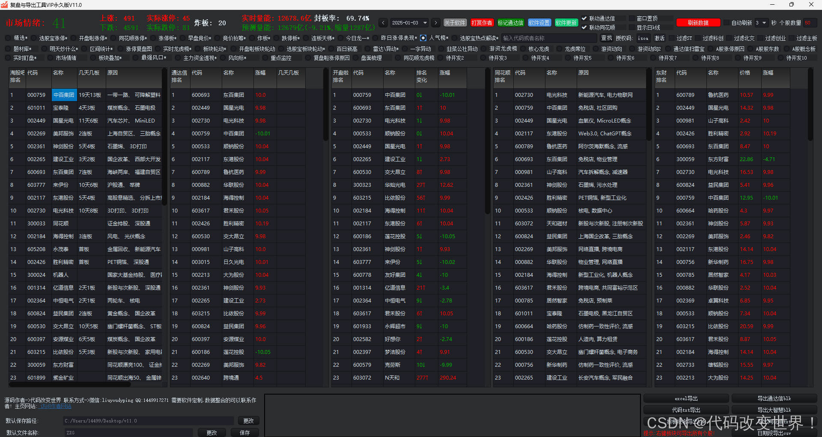Go to the next date with the right arrow
The image size is (822, 437).
(436, 23)
